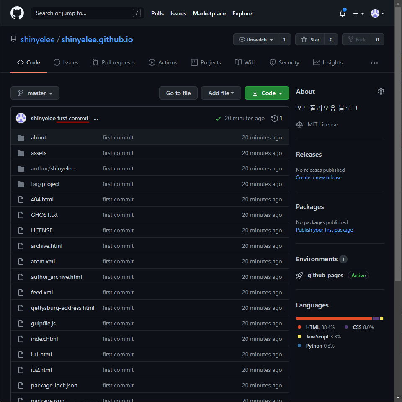
Task: Open the GitHub home logo
Action: [17, 13]
